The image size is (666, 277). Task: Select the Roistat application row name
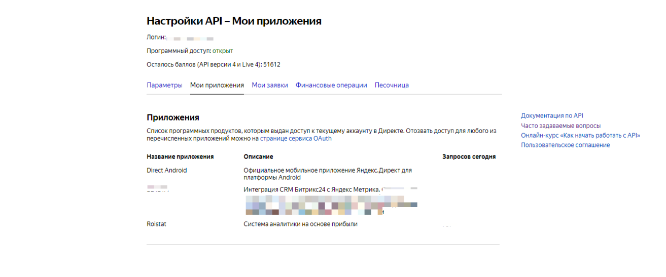[x=156, y=224]
